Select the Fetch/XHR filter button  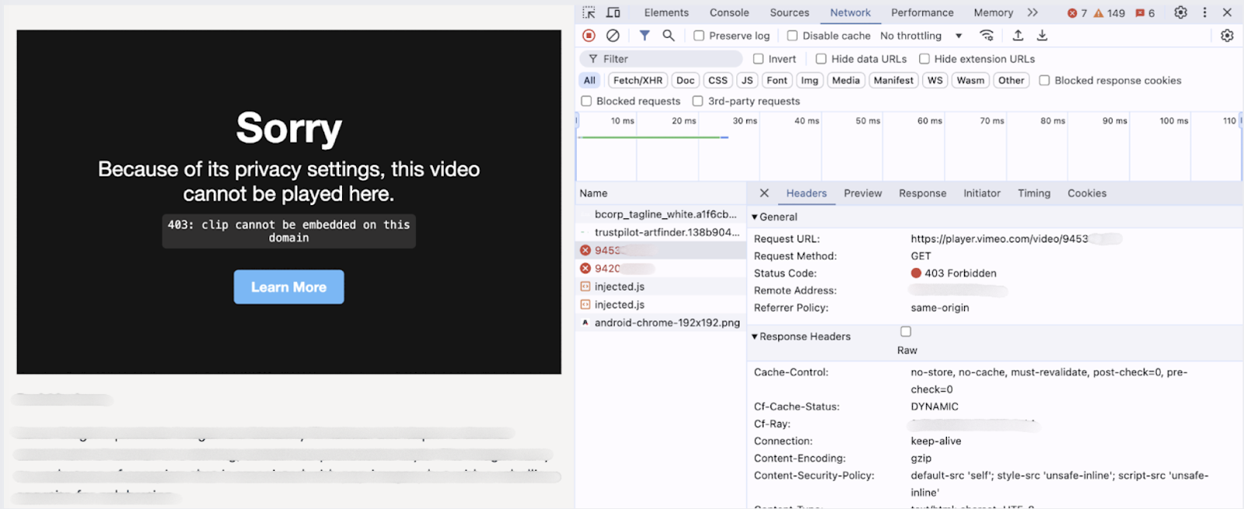point(638,80)
